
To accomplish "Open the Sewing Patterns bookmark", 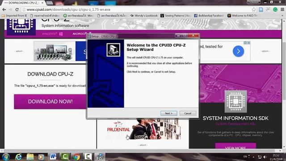I will coord(175,16).
